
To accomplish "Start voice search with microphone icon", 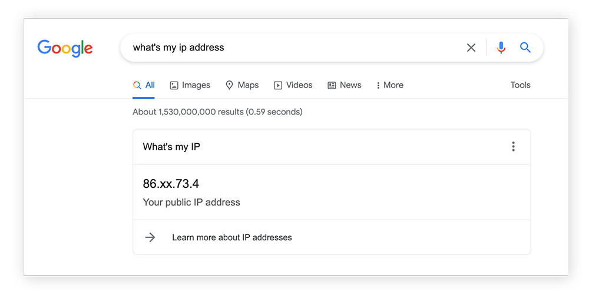I will pyautogui.click(x=501, y=48).
